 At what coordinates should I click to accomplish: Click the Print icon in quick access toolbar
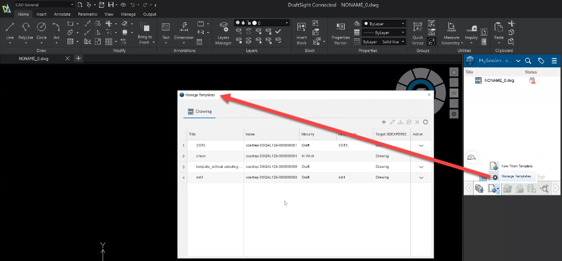pyautogui.click(x=124, y=5)
